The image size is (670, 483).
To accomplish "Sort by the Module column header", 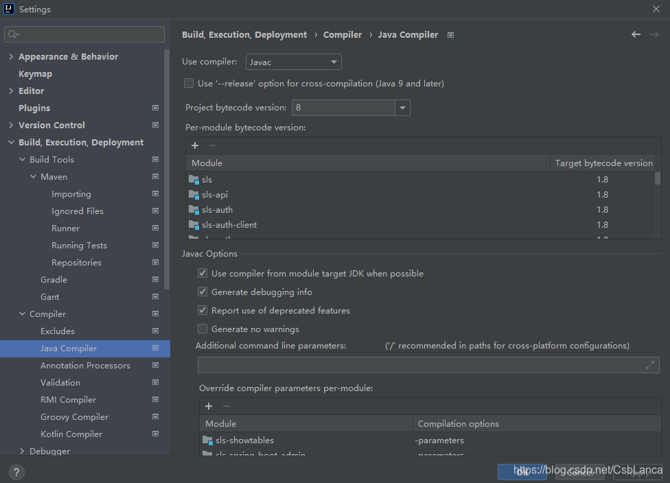I will pyautogui.click(x=368, y=163).
